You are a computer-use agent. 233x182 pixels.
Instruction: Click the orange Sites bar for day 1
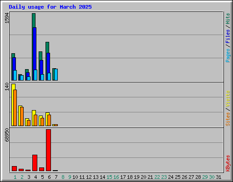[15, 108]
